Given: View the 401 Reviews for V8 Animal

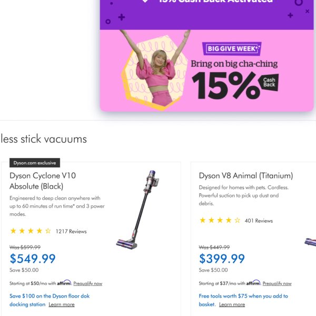Looking at the screenshot, I should (259, 221).
